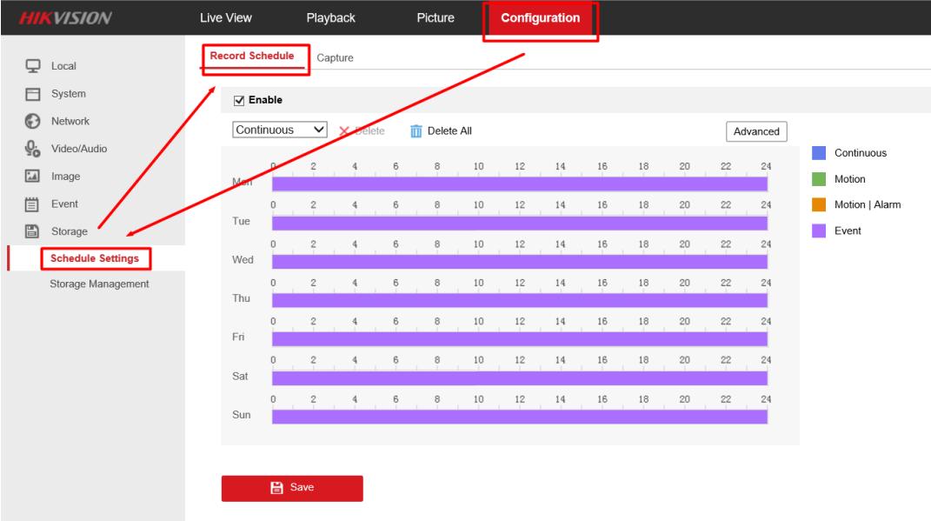Click the Monday schedule timeline bar
The image size is (931, 521).
(520, 184)
